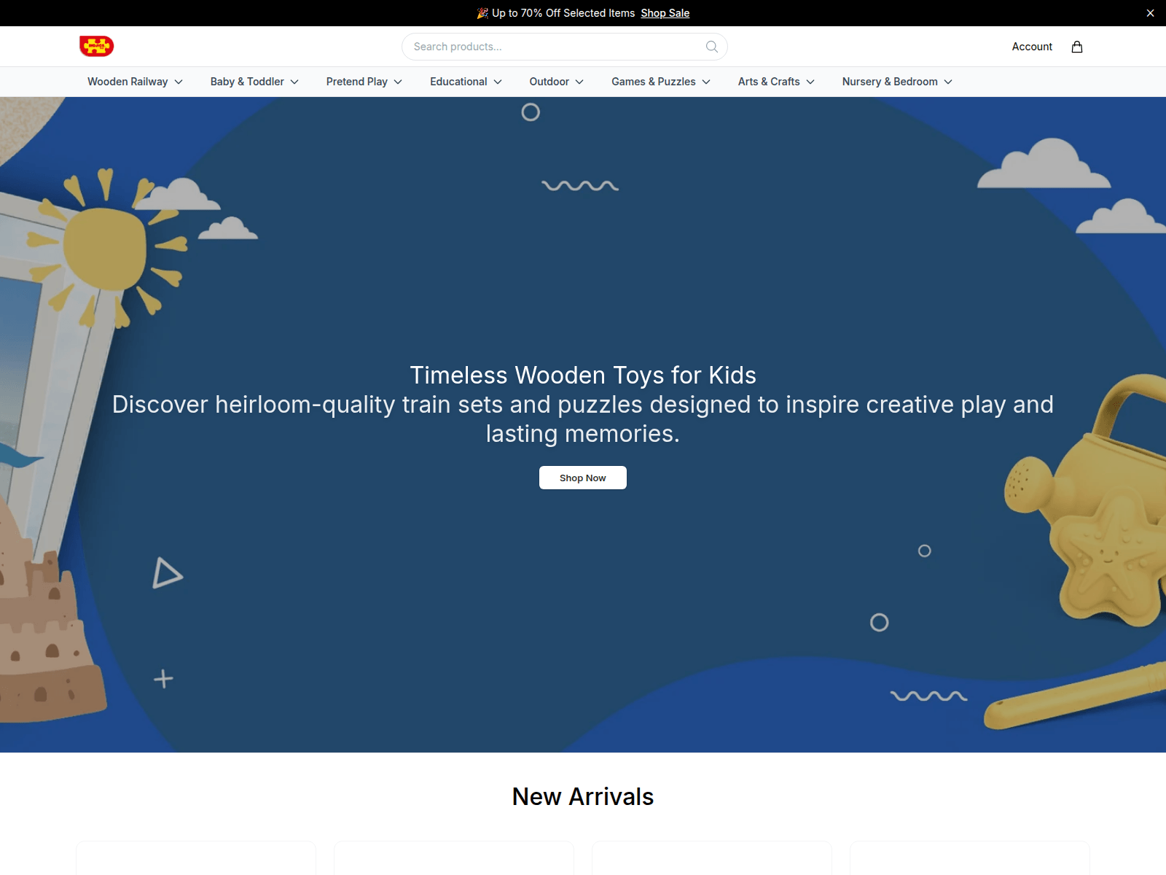
Task: Open the shopping bag cart icon
Action: point(1076,47)
